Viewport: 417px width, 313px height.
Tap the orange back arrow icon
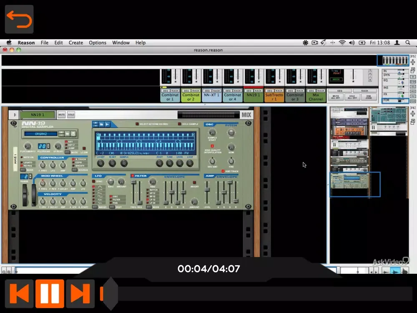point(19,19)
